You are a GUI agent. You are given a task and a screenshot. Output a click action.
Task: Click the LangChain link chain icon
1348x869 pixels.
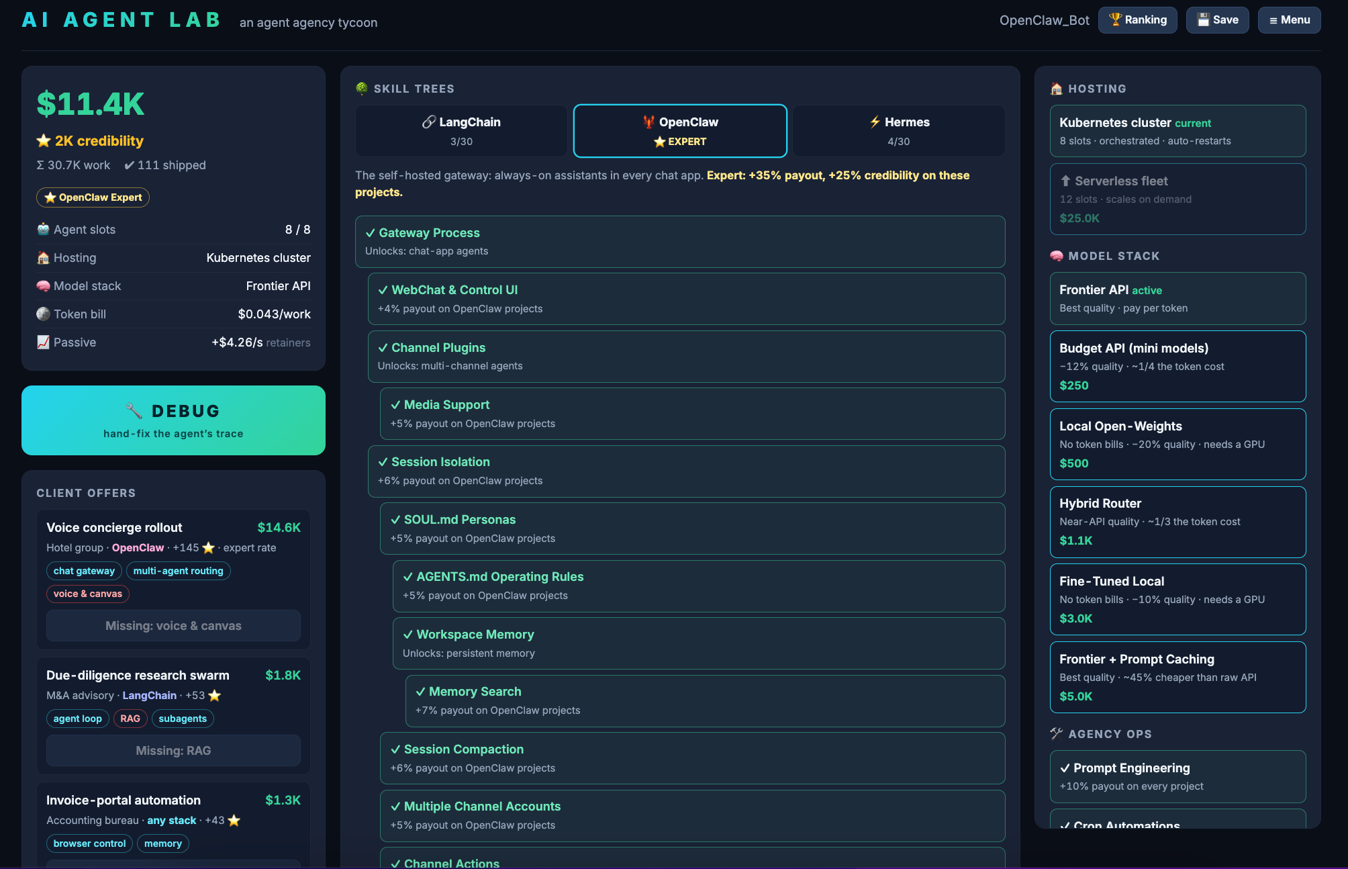(x=429, y=122)
